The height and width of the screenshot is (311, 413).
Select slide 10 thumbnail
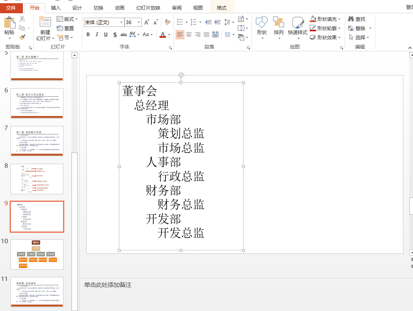click(37, 254)
